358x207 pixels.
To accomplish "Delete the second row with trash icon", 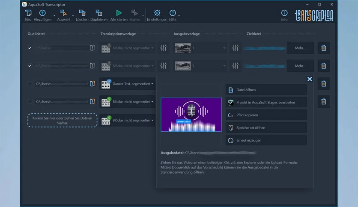I will click(323, 66).
